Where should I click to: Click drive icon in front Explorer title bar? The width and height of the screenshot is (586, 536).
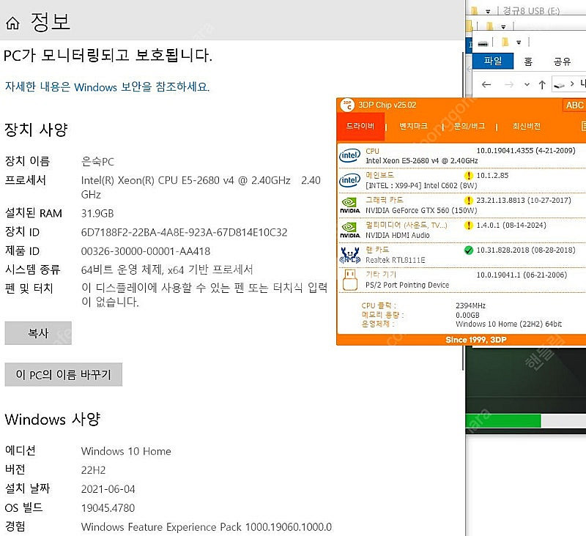[x=483, y=44]
